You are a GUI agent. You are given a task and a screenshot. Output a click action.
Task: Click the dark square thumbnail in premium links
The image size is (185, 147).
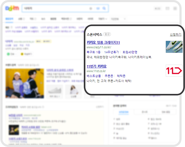point(14,130)
